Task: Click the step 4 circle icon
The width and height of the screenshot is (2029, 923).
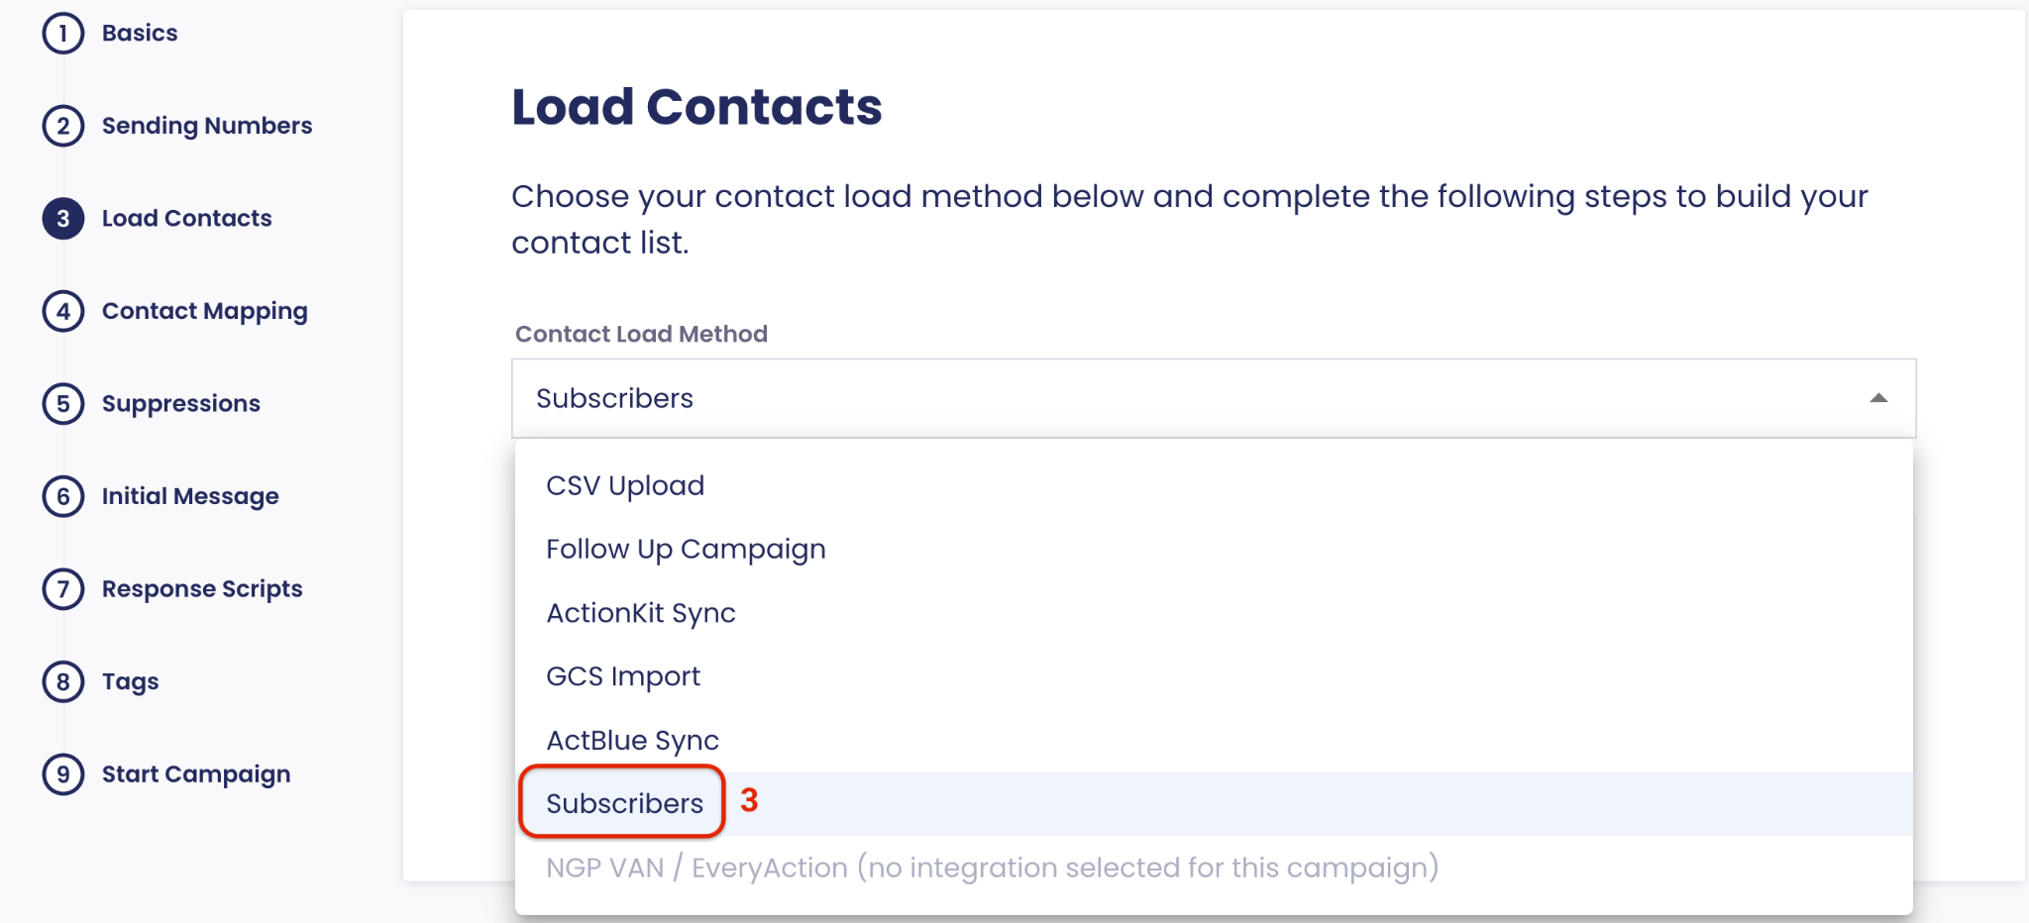Action: pos(63,311)
